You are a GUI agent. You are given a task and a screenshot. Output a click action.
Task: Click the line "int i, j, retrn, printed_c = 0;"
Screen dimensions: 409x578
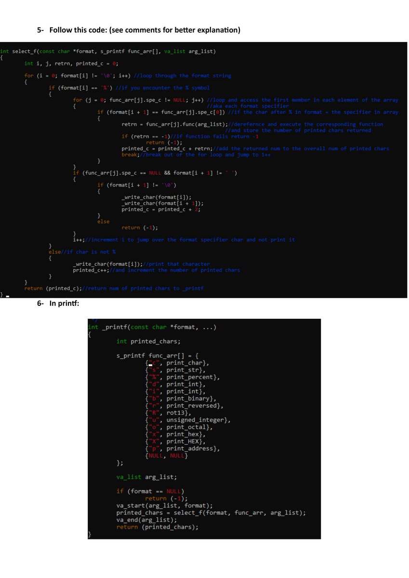71,64
